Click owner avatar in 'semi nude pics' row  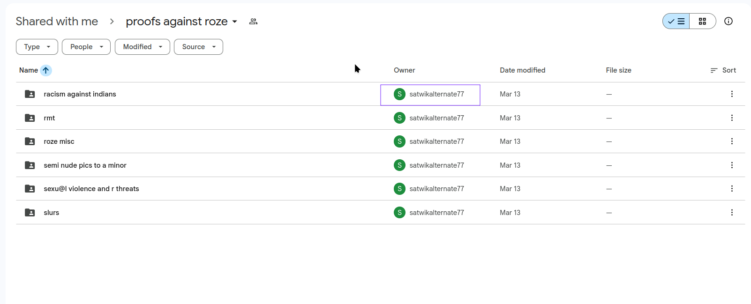click(399, 165)
